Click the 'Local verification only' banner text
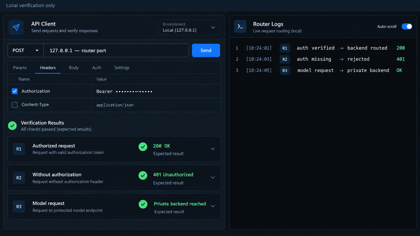420x236 pixels. click(x=30, y=5)
